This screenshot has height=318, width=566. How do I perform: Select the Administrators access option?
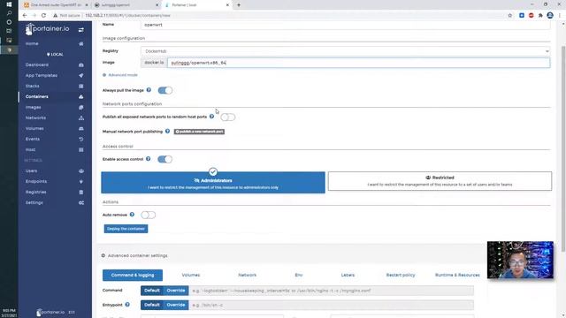(x=213, y=183)
